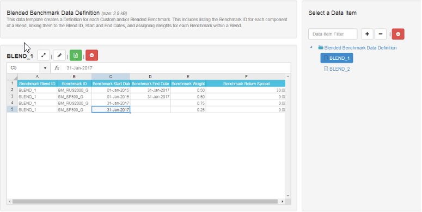Remove BLEND_1 using the red minus button beside its title

(x=92, y=55)
